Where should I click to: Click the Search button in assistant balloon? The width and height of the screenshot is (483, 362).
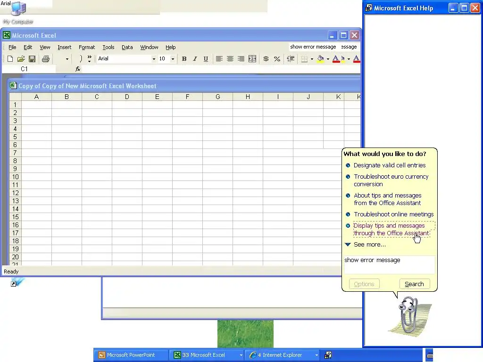pyautogui.click(x=414, y=284)
